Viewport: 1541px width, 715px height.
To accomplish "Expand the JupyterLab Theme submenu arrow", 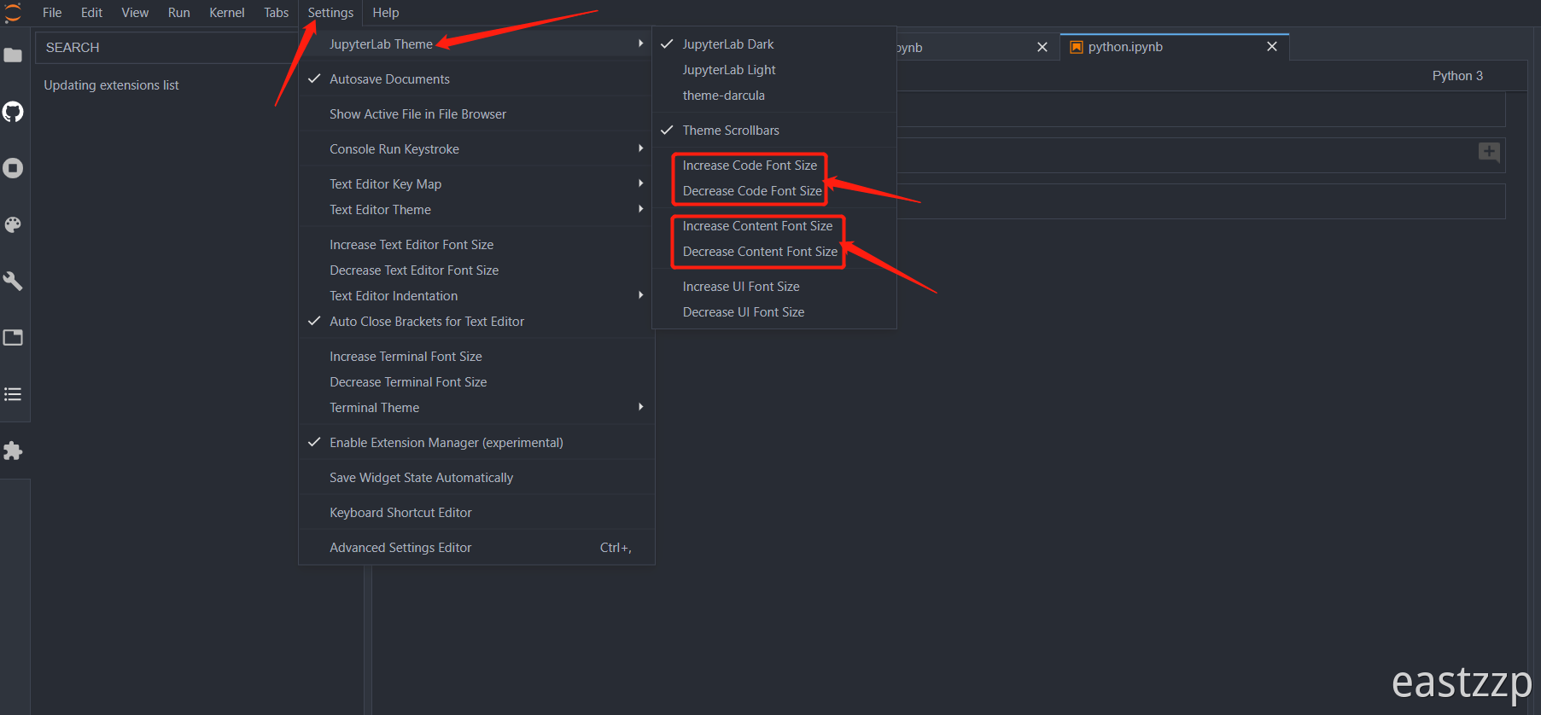I will [x=640, y=44].
